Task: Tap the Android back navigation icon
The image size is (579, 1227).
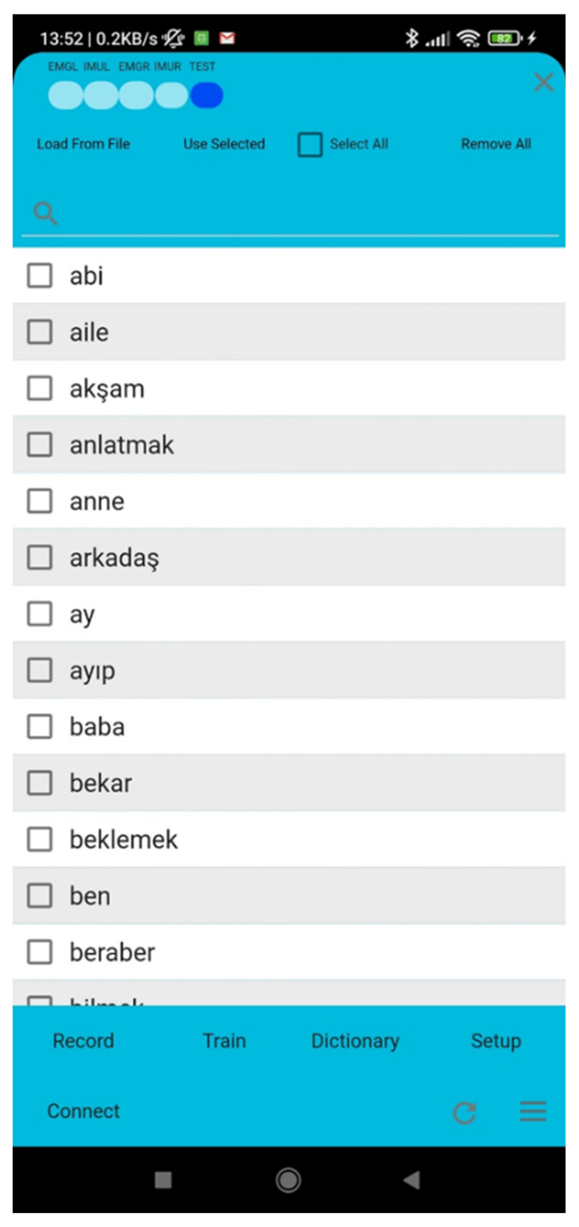Action: (412, 1180)
